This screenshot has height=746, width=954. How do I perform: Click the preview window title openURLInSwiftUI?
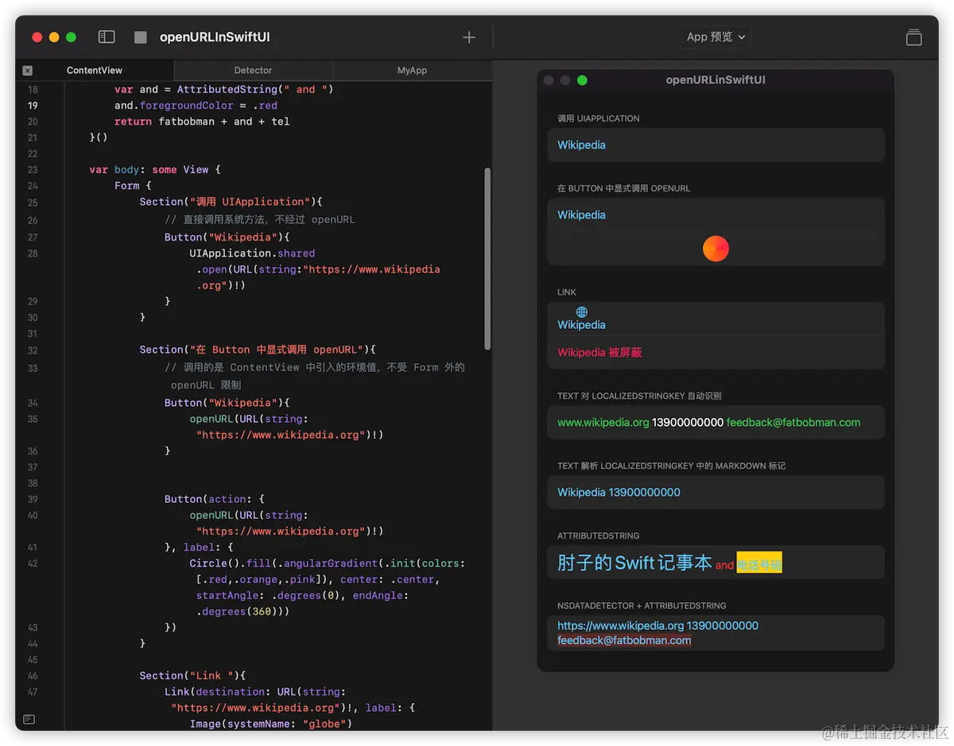click(715, 80)
